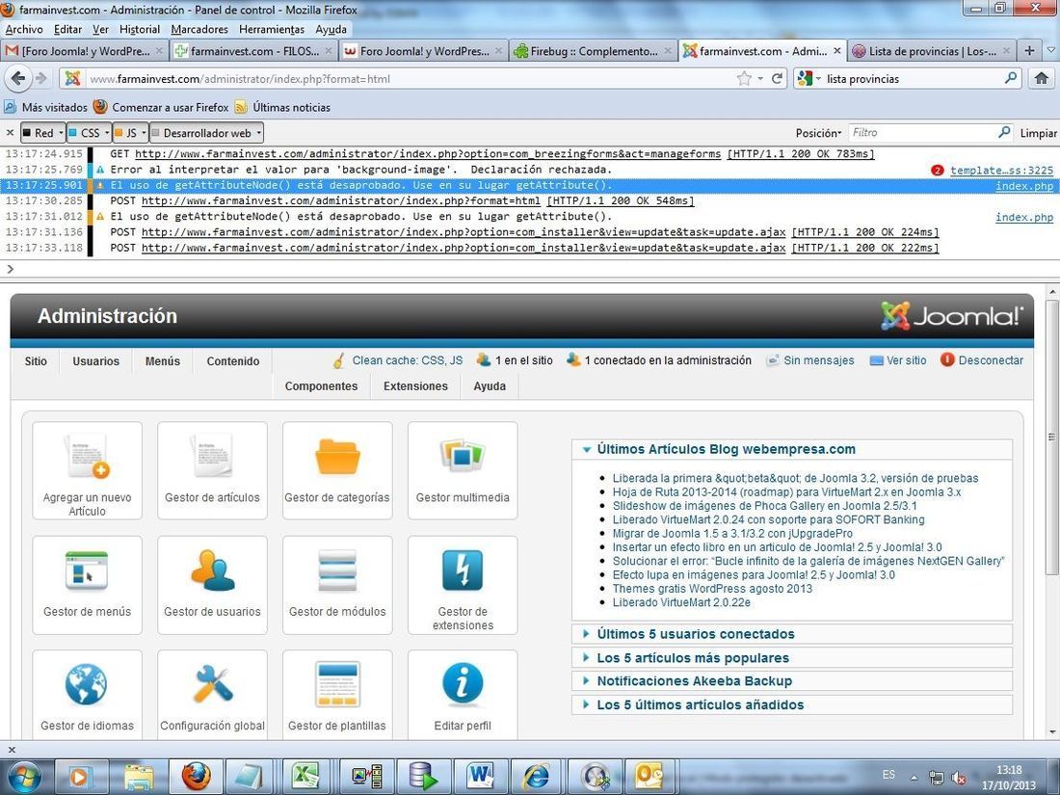Screen dimensions: 1060x795
Task: Click the Desconectar link
Action: (991, 361)
